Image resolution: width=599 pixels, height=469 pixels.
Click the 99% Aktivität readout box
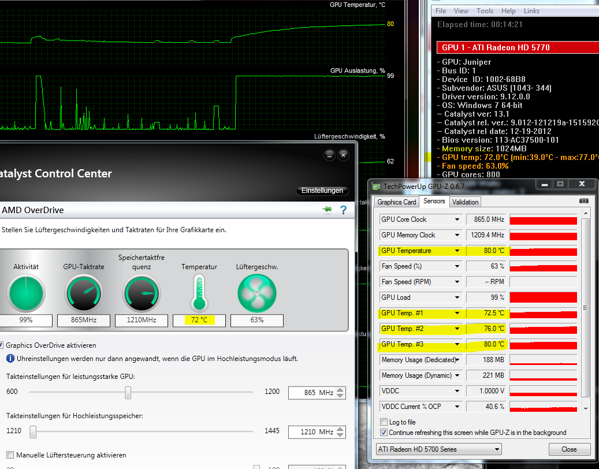point(25,320)
